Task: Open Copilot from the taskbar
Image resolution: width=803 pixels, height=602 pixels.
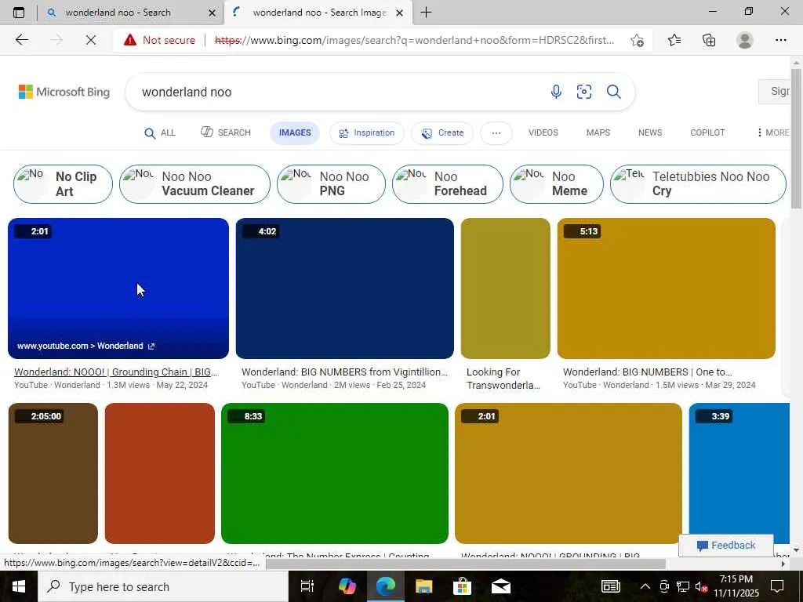Action: (x=347, y=586)
